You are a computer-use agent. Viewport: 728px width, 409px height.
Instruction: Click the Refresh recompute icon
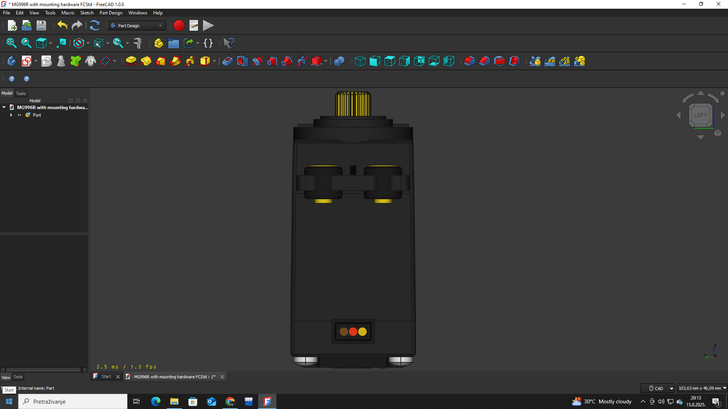[94, 25]
